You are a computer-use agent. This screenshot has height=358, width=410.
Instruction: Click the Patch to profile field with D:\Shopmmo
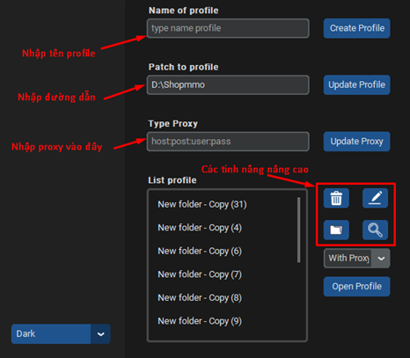point(228,85)
